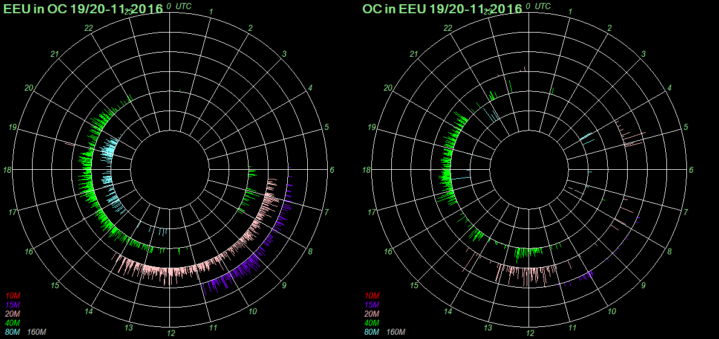The width and height of the screenshot is (719, 339).
Task: Click the 'OC in EEU 19/20-11-2016' chart title
Action: coord(442,9)
